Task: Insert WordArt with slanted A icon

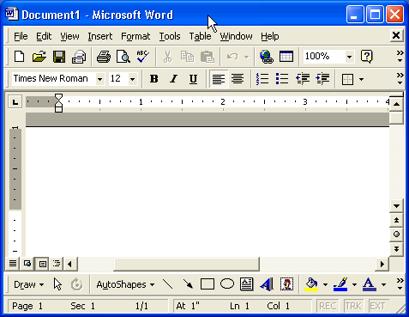Action: (x=267, y=284)
